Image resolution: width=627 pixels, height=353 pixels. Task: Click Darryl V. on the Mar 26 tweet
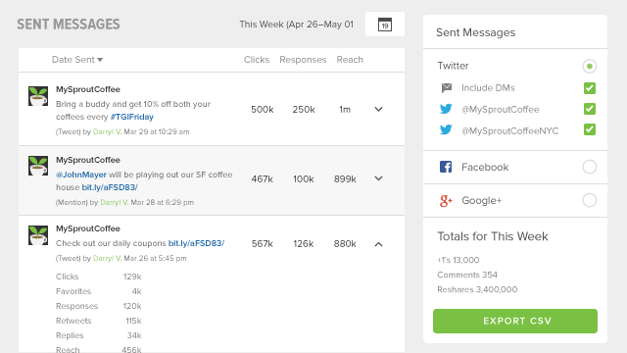107,259
